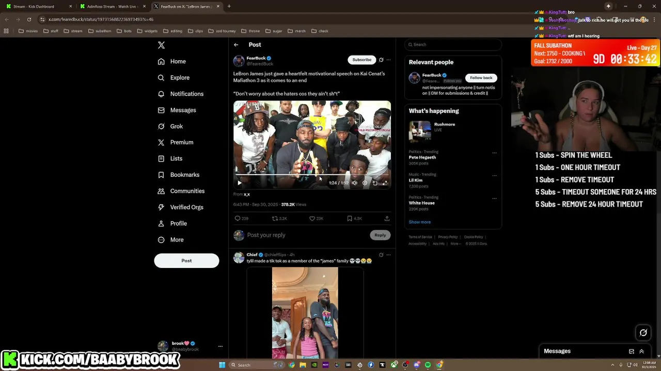Click the Lists sidebar icon
661x371 pixels.
click(x=161, y=159)
